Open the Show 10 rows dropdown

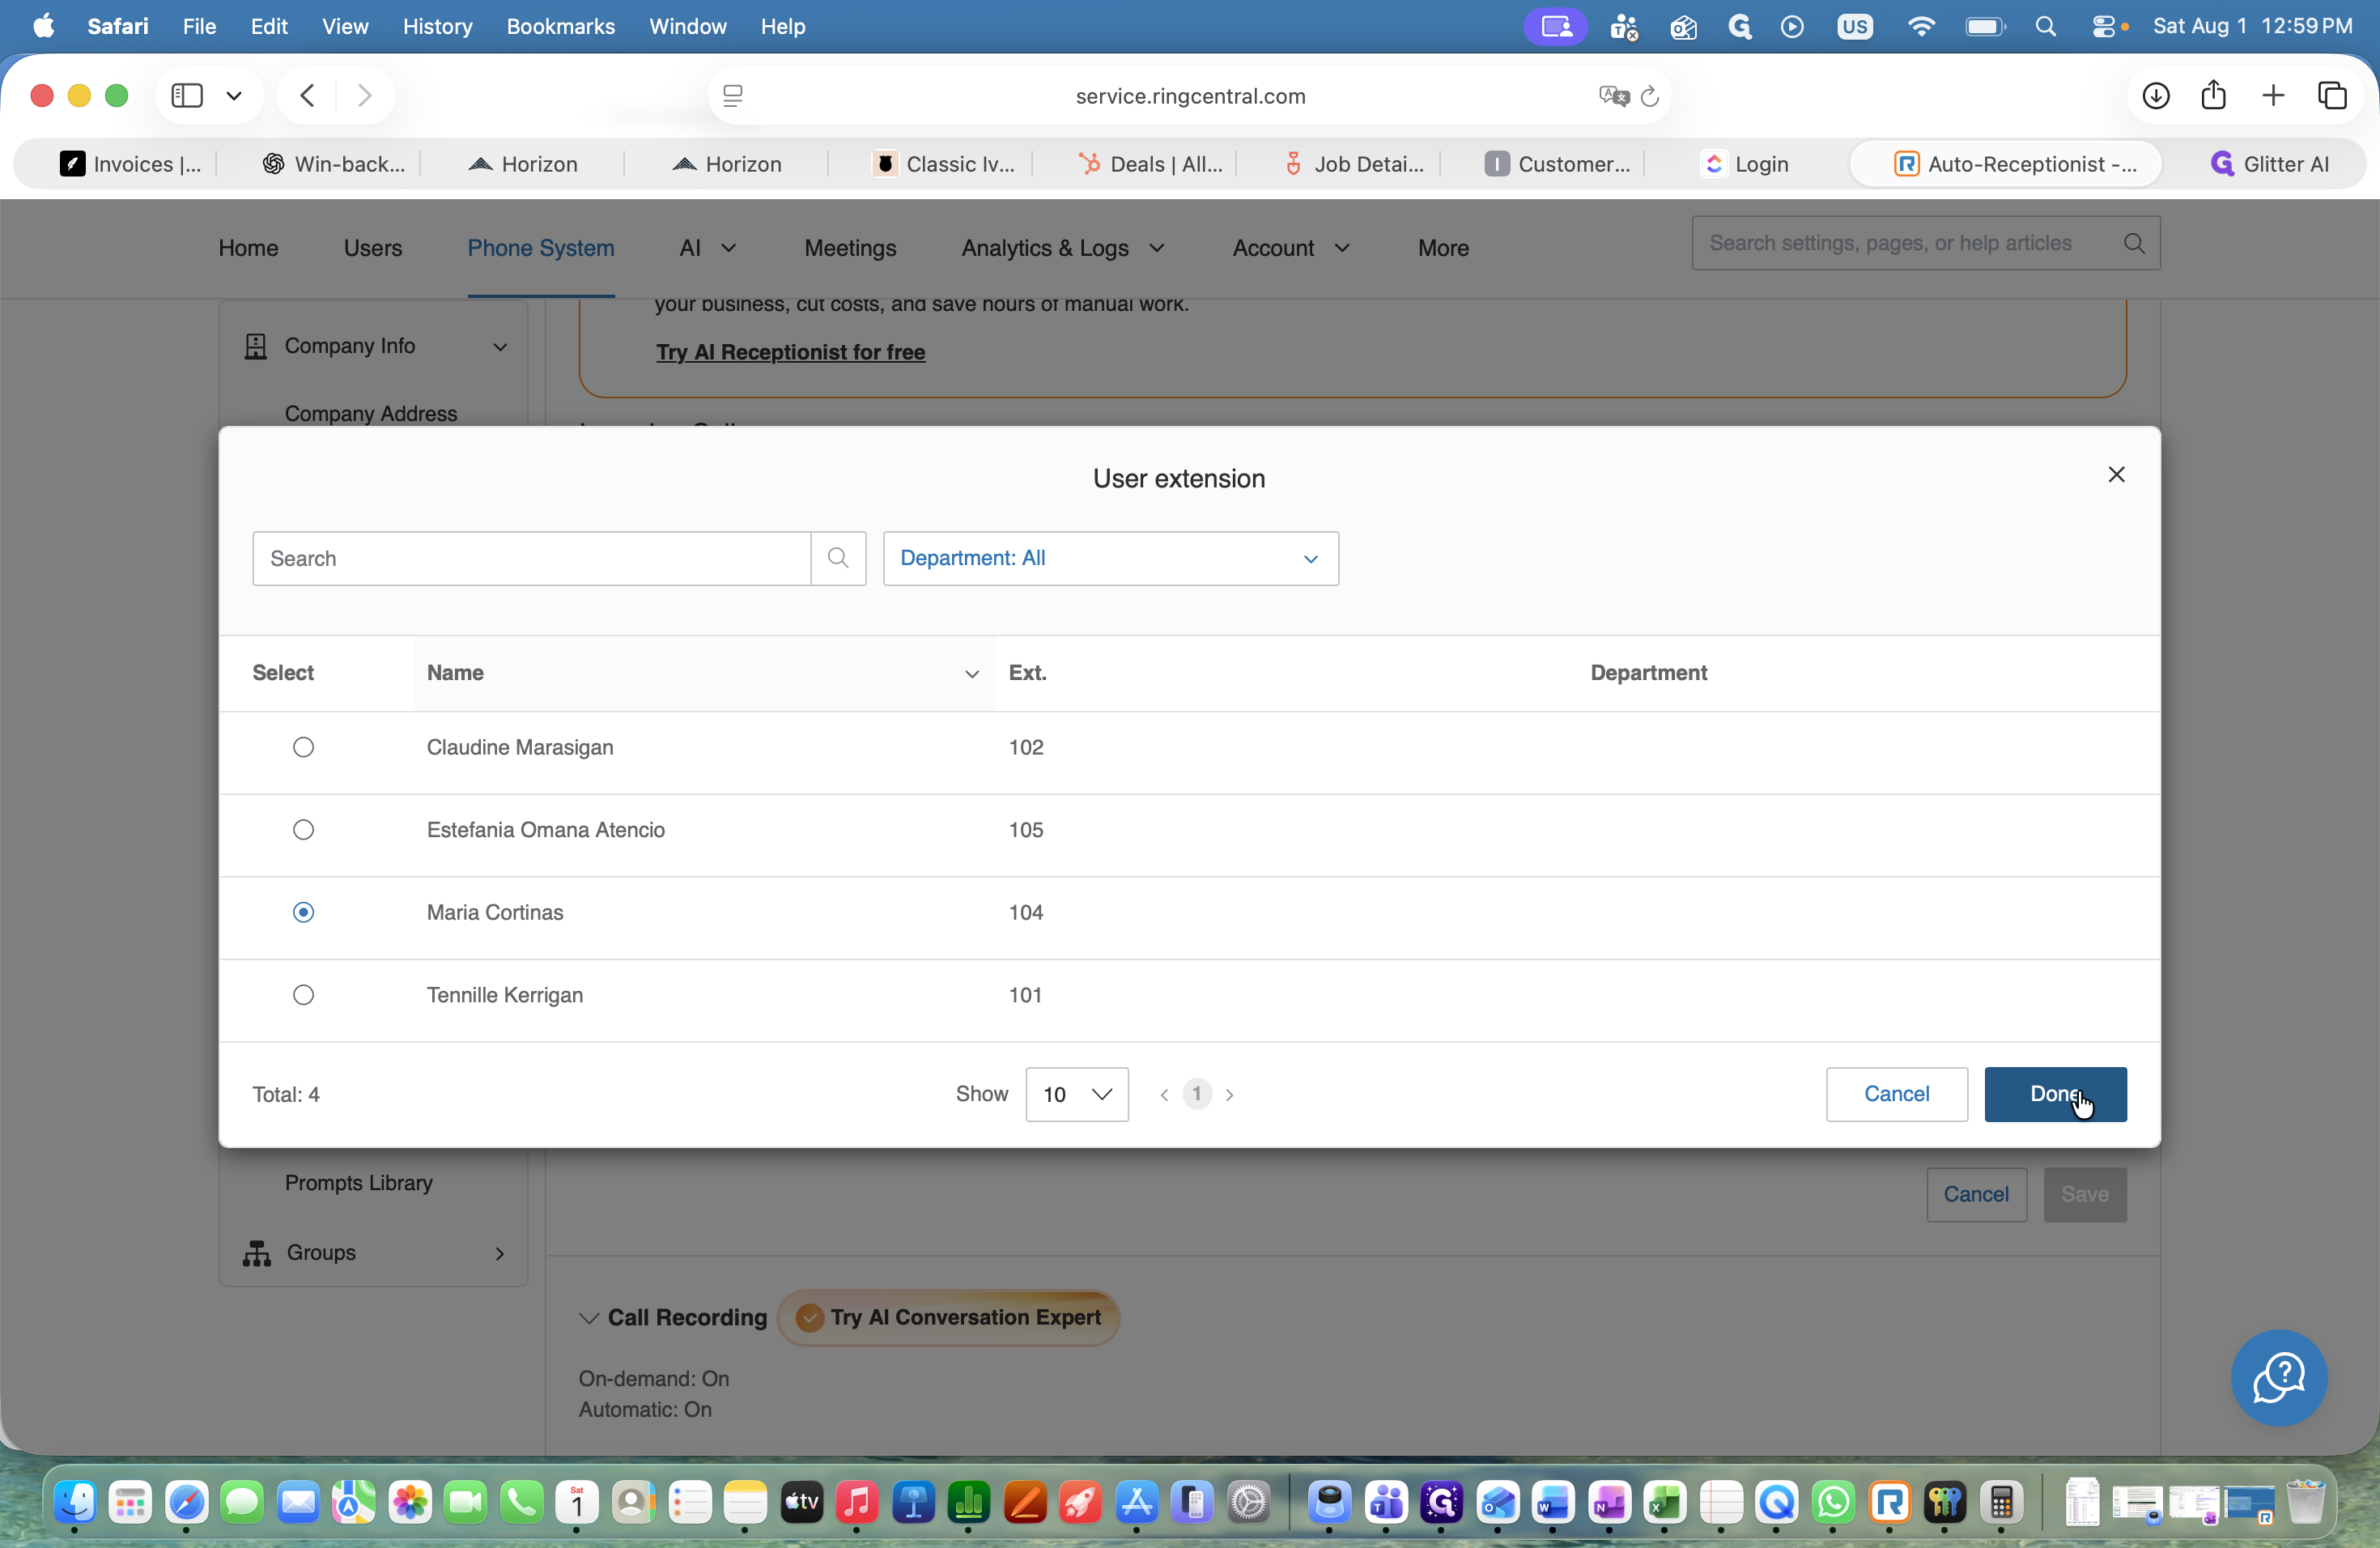[x=1076, y=1094]
